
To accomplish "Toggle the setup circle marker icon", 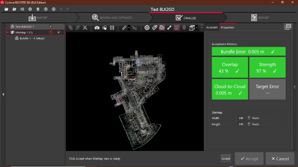I will tap(147, 28).
